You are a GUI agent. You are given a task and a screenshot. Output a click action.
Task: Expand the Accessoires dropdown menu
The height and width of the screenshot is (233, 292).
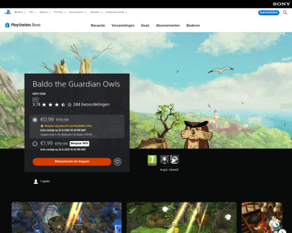(77, 12)
